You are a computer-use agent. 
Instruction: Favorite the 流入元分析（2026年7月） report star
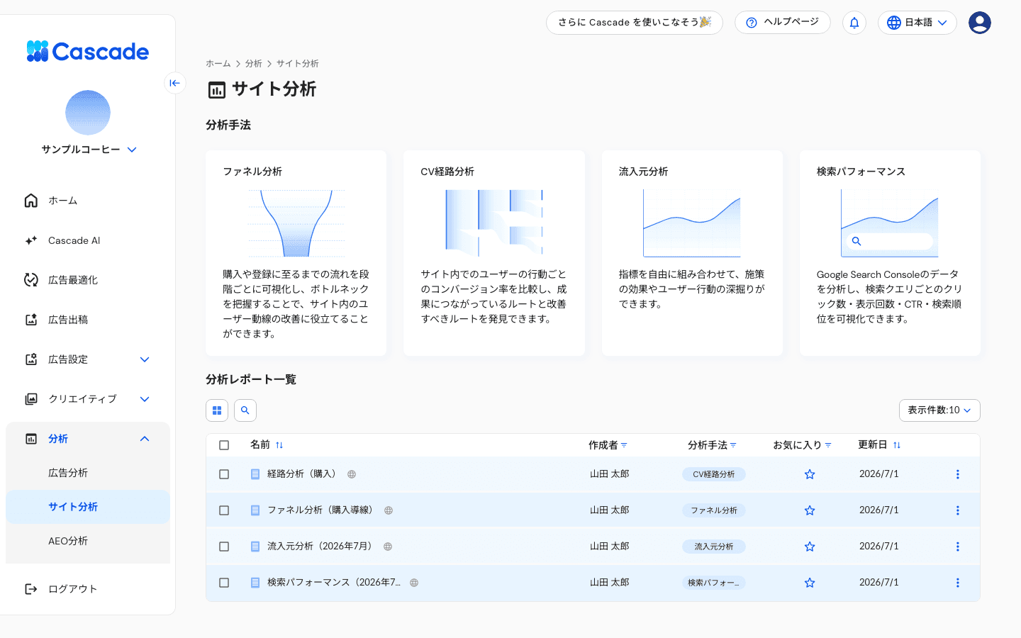(810, 547)
